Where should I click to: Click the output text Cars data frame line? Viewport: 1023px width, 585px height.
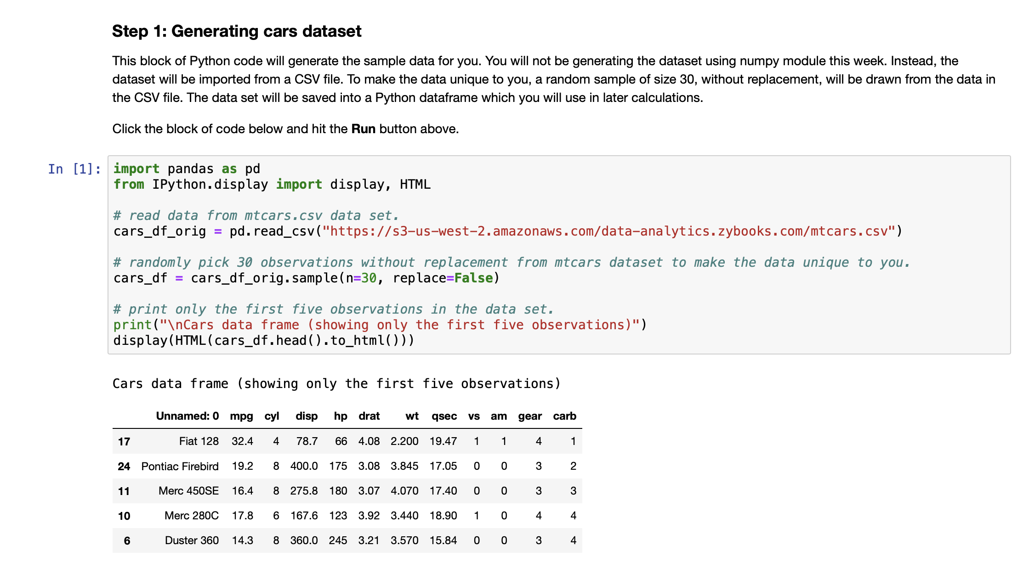[x=336, y=384]
